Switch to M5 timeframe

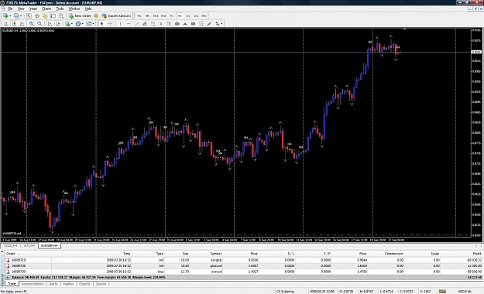(x=147, y=15)
